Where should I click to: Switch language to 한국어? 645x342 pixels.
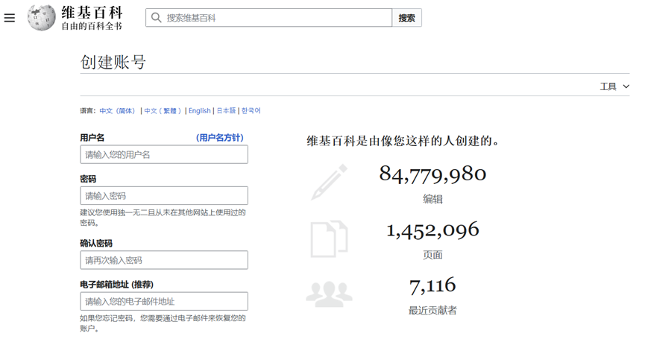(x=251, y=110)
